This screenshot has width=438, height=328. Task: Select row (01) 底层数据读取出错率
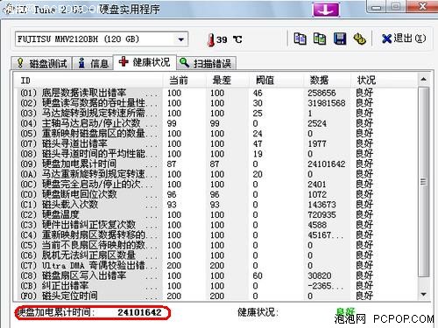[x=216, y=93]
